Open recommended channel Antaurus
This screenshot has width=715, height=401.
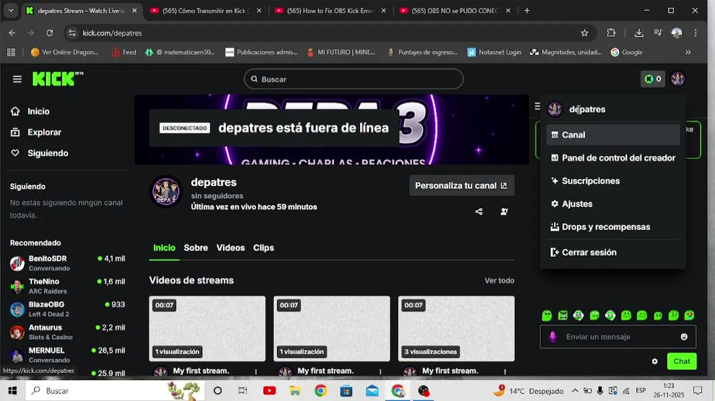pyautogui.click(x=67, y=332)
